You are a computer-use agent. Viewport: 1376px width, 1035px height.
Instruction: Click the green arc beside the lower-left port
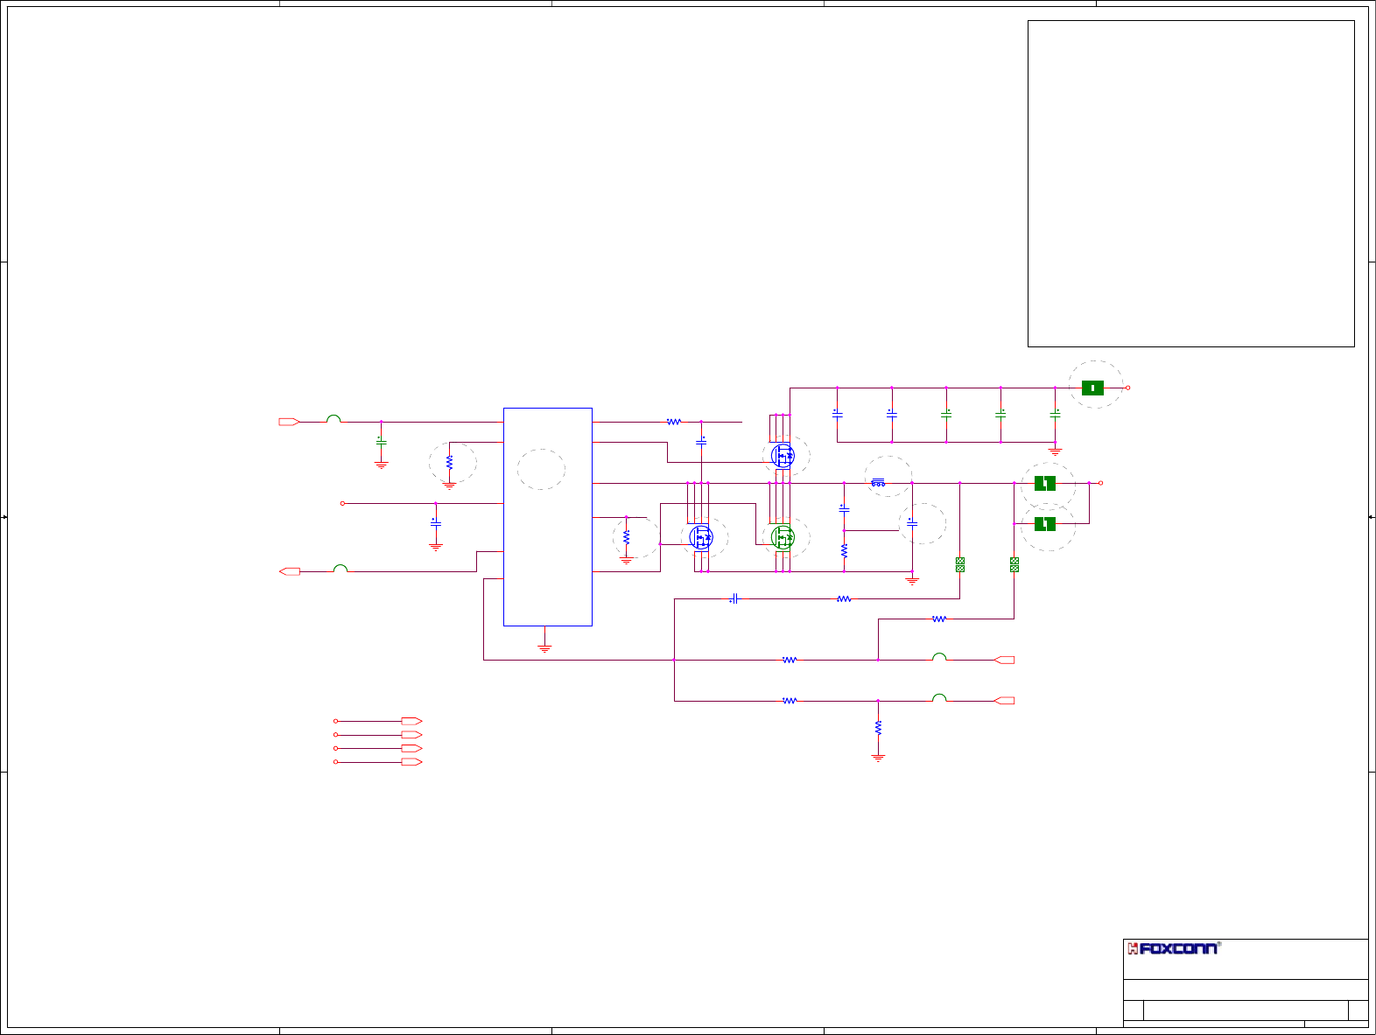[340, 569]
